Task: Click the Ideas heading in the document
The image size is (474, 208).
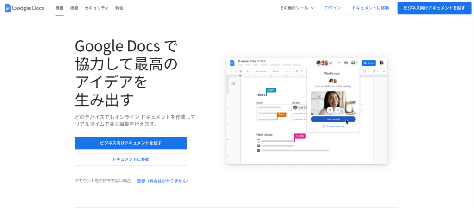Action: pyautogui.click(x=261, y=95)
